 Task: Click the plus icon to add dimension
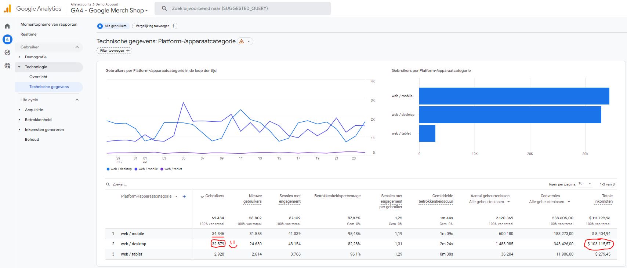pyautogui.click(x=184, y=197)
